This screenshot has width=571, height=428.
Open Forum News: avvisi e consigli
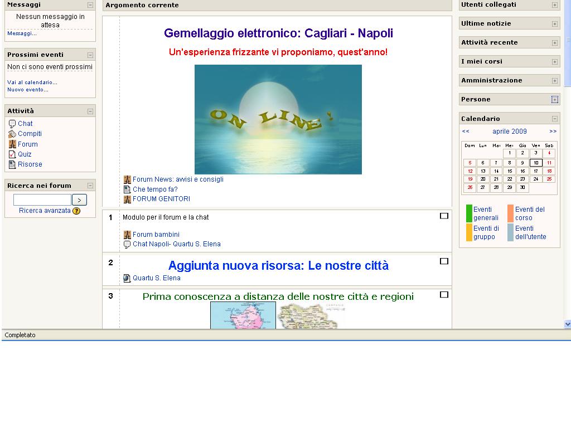[x=178, y=179]
